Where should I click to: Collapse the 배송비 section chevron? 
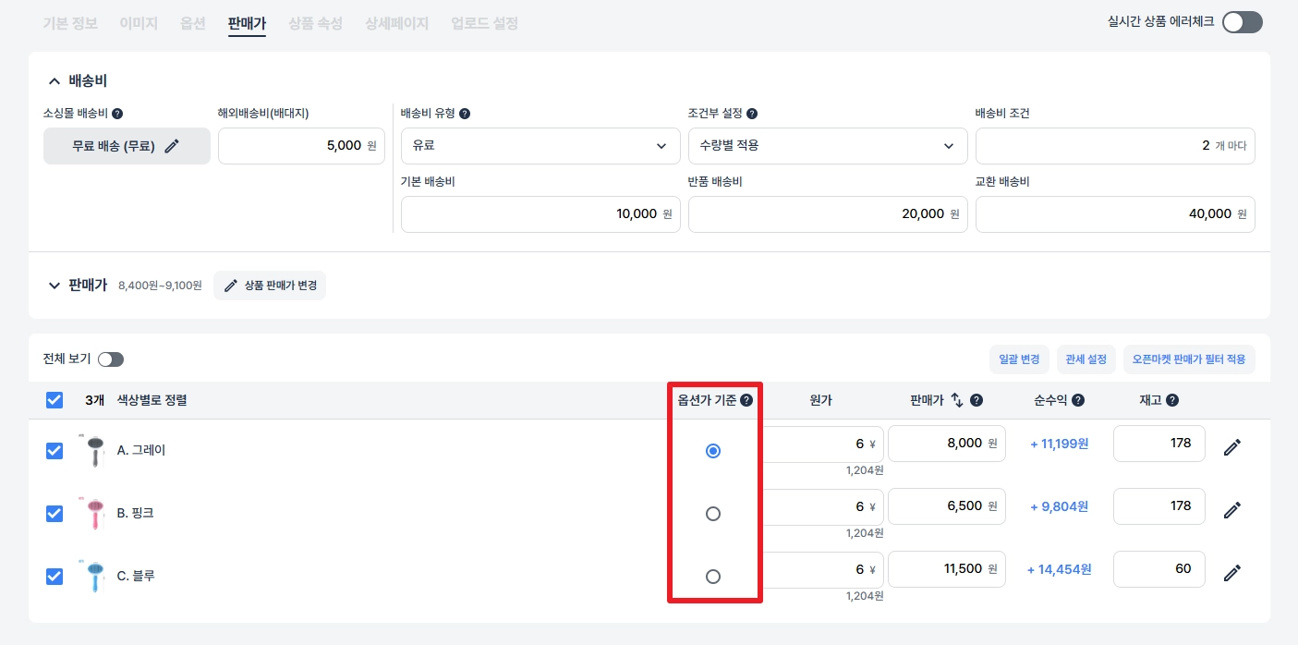(54, 81)
